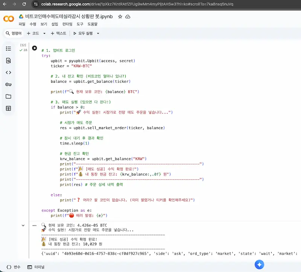Click the output line 내 통장 현금 잔고: 10,029 원
This screenshot has width=301, height=272.
coord(72,244)
